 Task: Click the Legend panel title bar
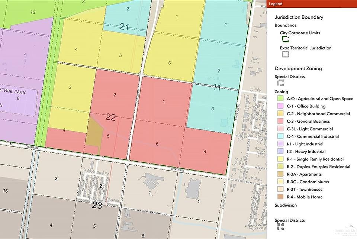311,4
